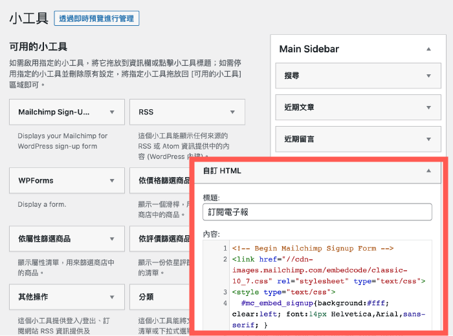
Task: Expand the WPForms widget arrow
Action: (112, 180)
